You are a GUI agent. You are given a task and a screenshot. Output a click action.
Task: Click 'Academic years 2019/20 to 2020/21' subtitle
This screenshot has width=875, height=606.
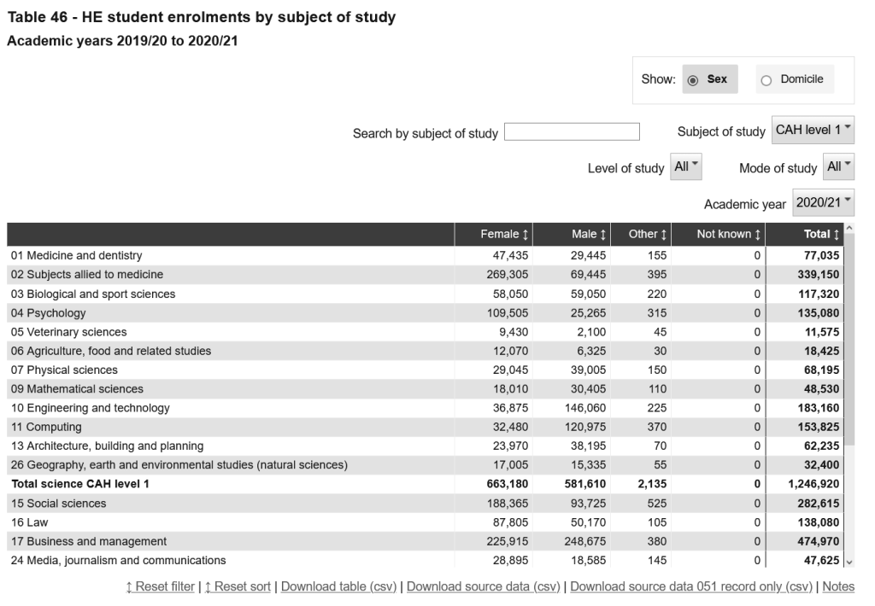(122, 41)
